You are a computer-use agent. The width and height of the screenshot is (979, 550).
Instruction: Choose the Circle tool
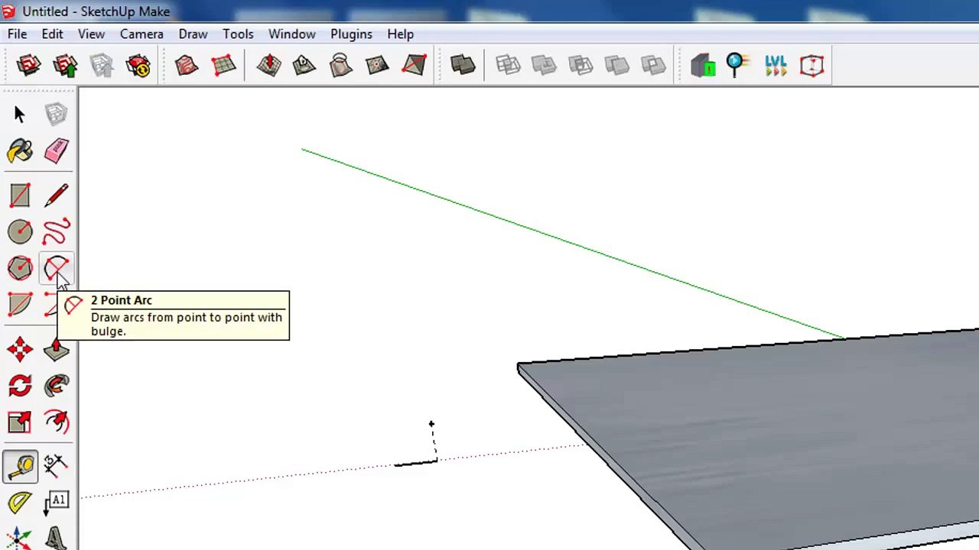tap(20, 232)
